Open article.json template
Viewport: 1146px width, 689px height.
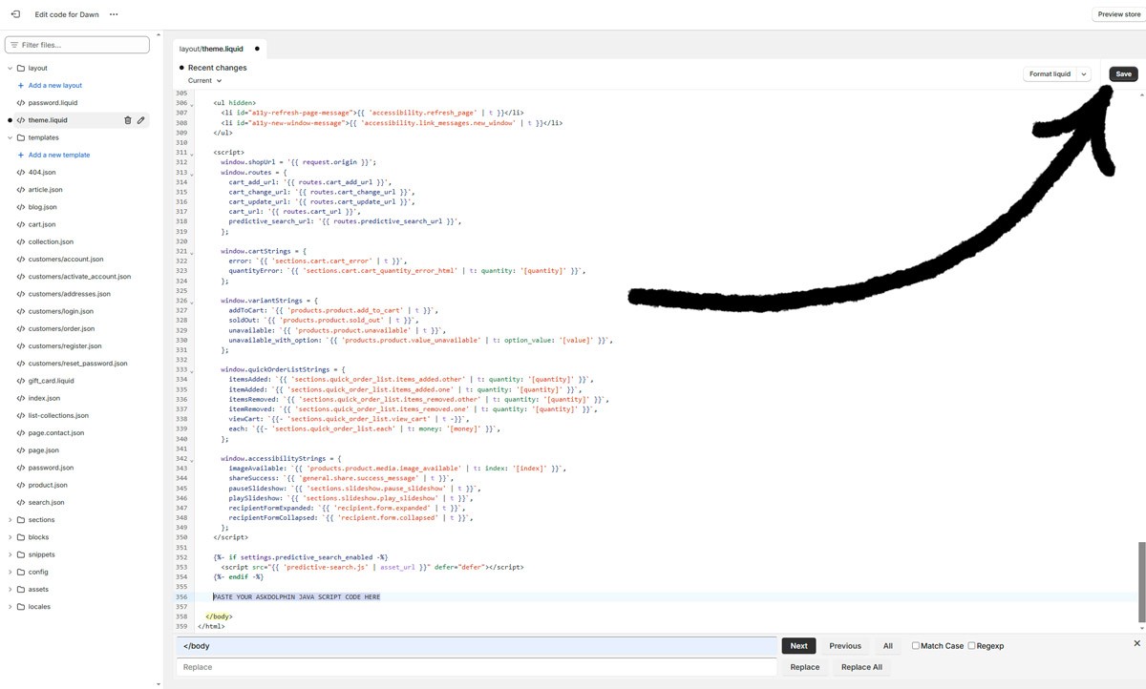(x=45, y=190)
